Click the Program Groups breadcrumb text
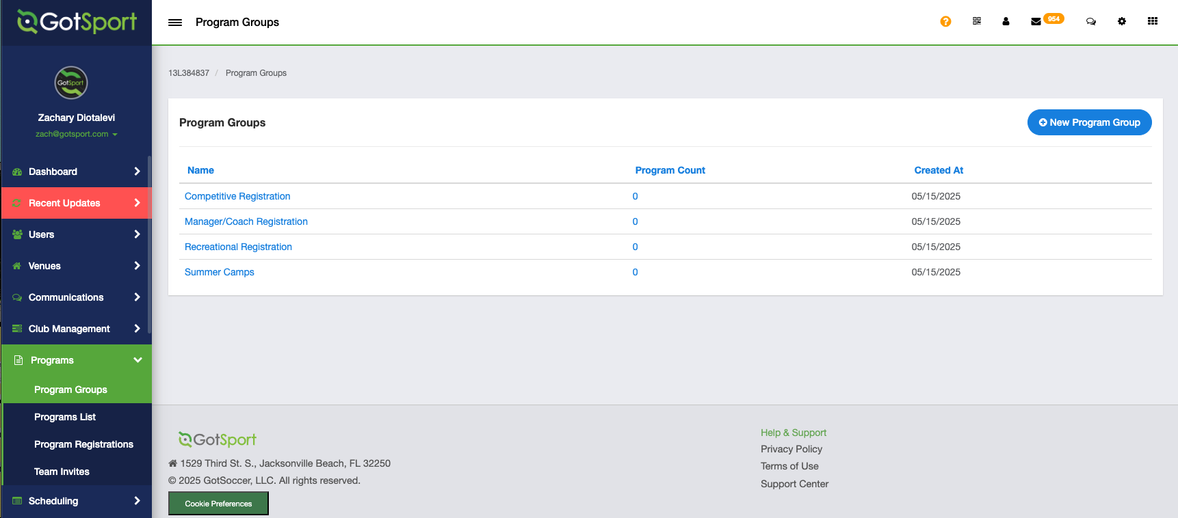The width and height of the screenshot is (1178, 518). click(x=256, y=73)
